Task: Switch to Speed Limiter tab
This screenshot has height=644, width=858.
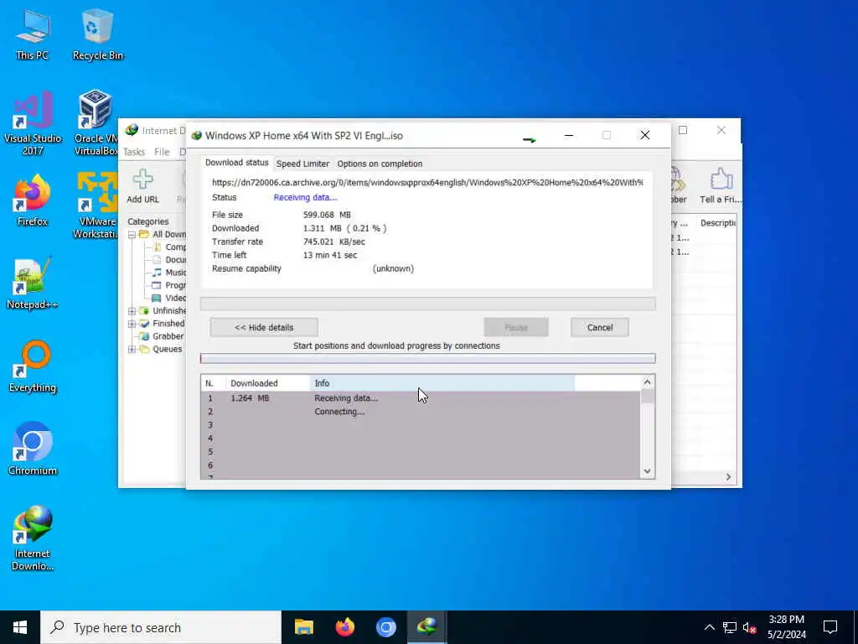Action: pyautogui.click(x=302, y=164)
